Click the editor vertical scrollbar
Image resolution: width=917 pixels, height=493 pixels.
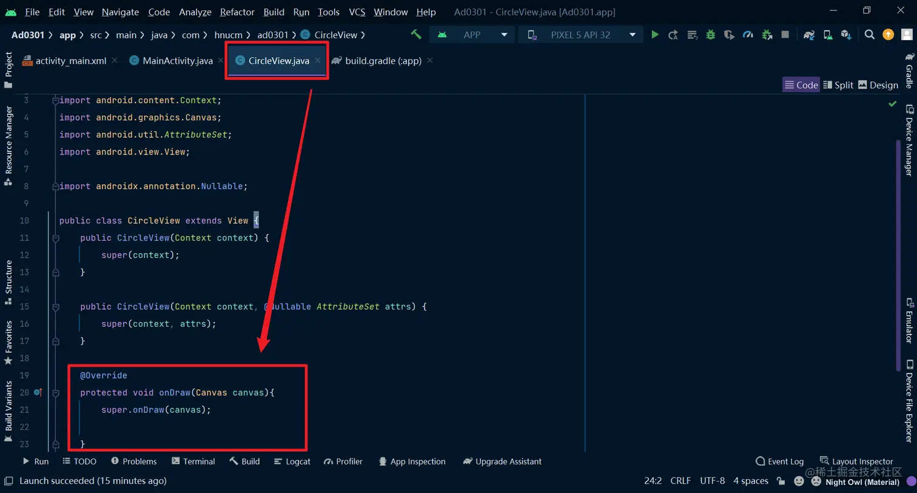pyautogui.click(x=898, y=255)
